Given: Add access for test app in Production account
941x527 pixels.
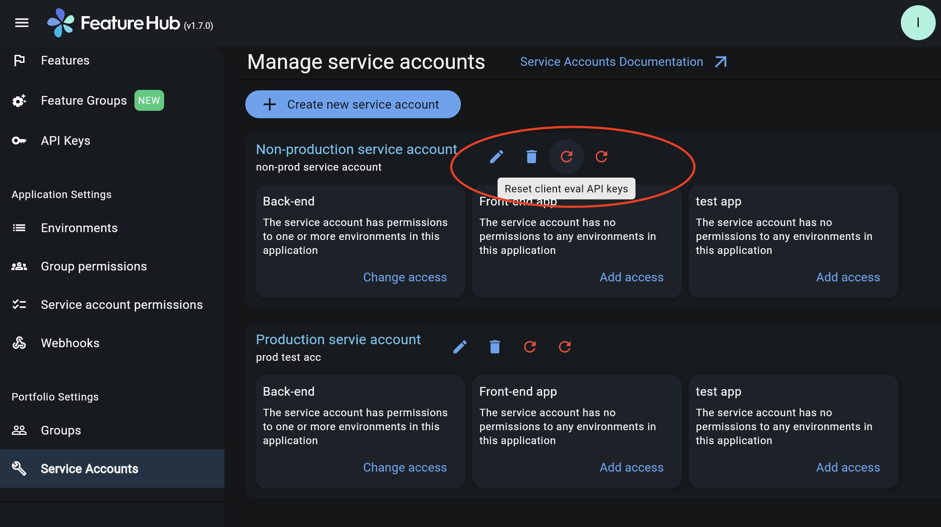Looking at the screenshot, I should pos(848,467).
